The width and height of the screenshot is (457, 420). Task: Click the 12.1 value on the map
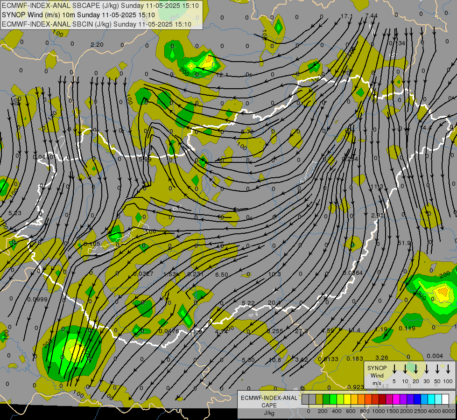(222, 75)
